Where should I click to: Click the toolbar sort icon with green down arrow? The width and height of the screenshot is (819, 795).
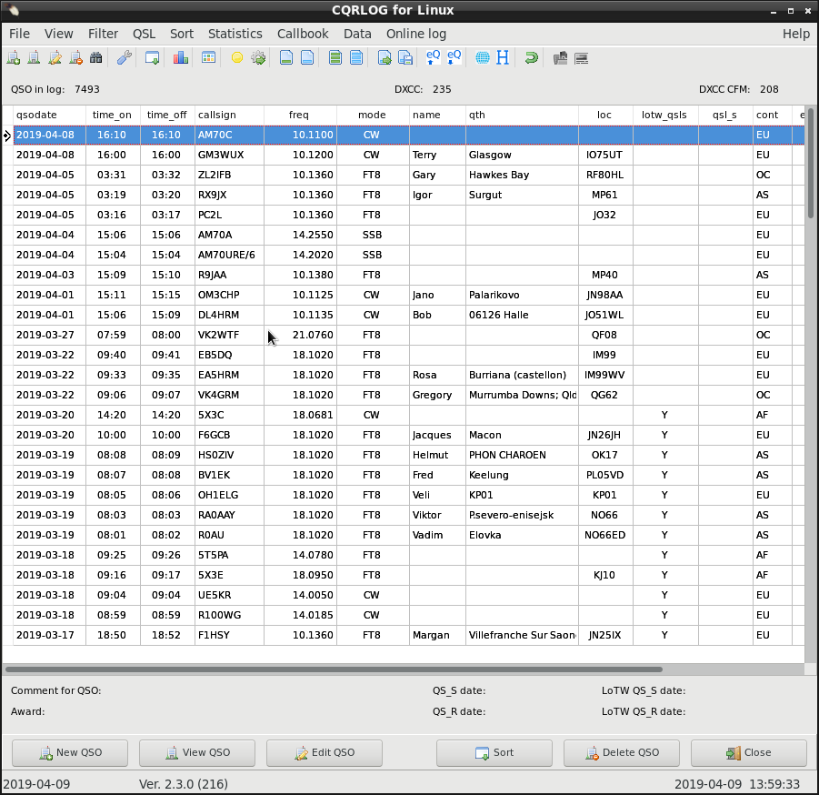152,57
